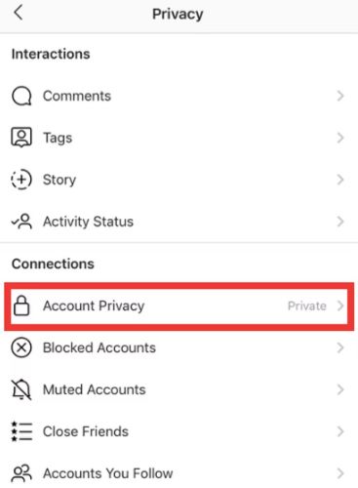
Task: Tap the Accounts You Follow people icon
Action: 21,473
